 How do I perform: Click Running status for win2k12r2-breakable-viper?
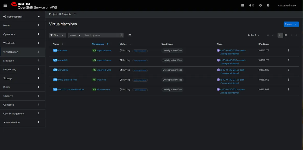[125, 89]
